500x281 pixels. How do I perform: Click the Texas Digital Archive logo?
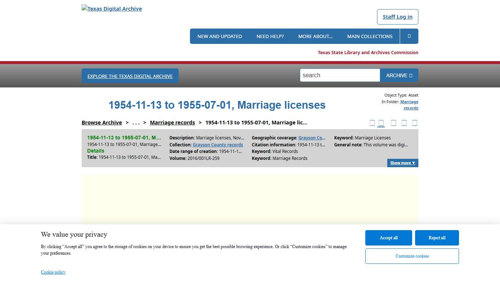(x=112, y=8)
